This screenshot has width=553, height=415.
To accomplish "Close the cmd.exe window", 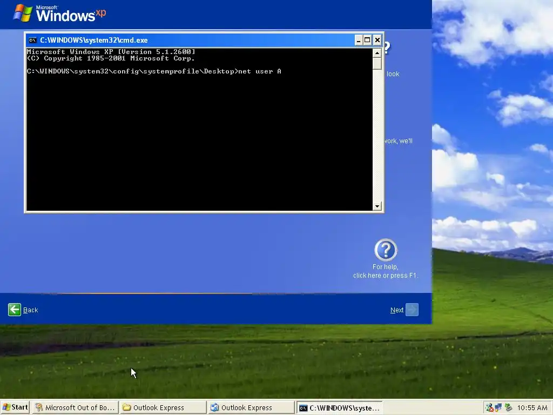I will 377,40.
